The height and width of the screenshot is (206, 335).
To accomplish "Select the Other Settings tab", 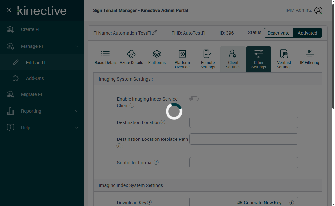I will tap(258, 59).
